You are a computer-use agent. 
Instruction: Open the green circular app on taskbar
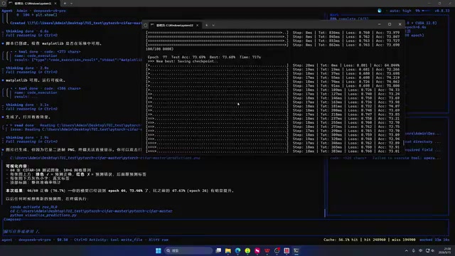247,250
